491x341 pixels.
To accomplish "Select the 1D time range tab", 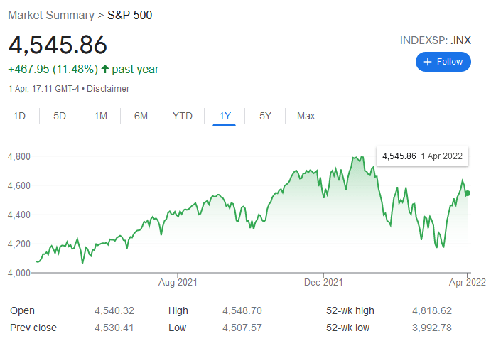I will point(20,116).
